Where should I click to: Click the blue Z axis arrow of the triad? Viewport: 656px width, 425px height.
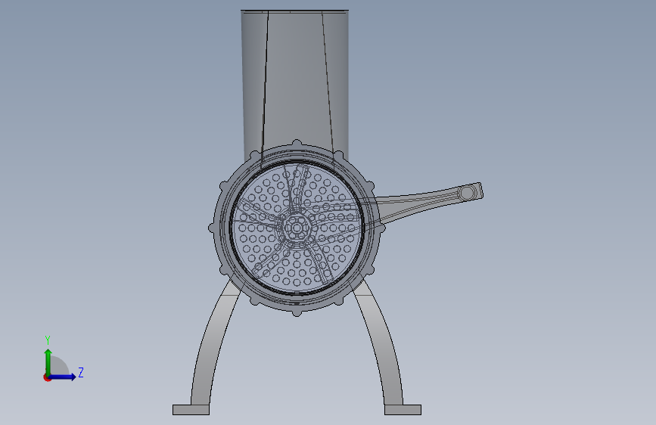tap(62, 377)
